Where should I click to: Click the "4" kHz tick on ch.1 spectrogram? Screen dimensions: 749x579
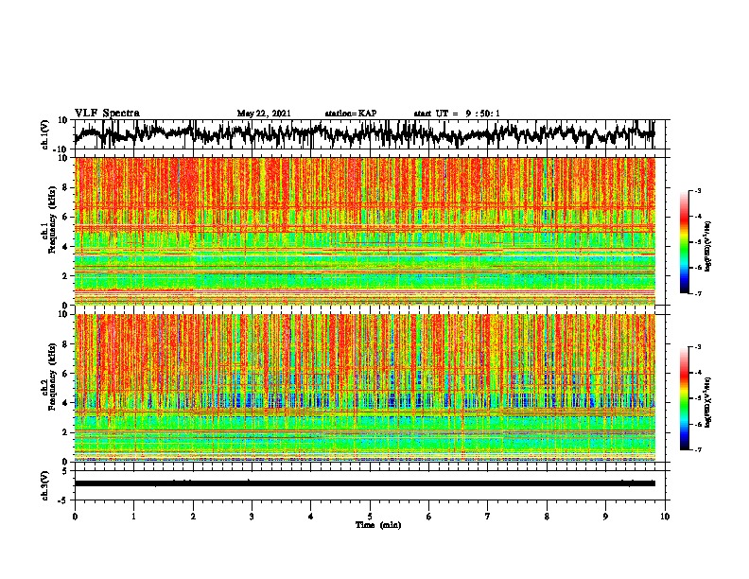click(66, 247)
